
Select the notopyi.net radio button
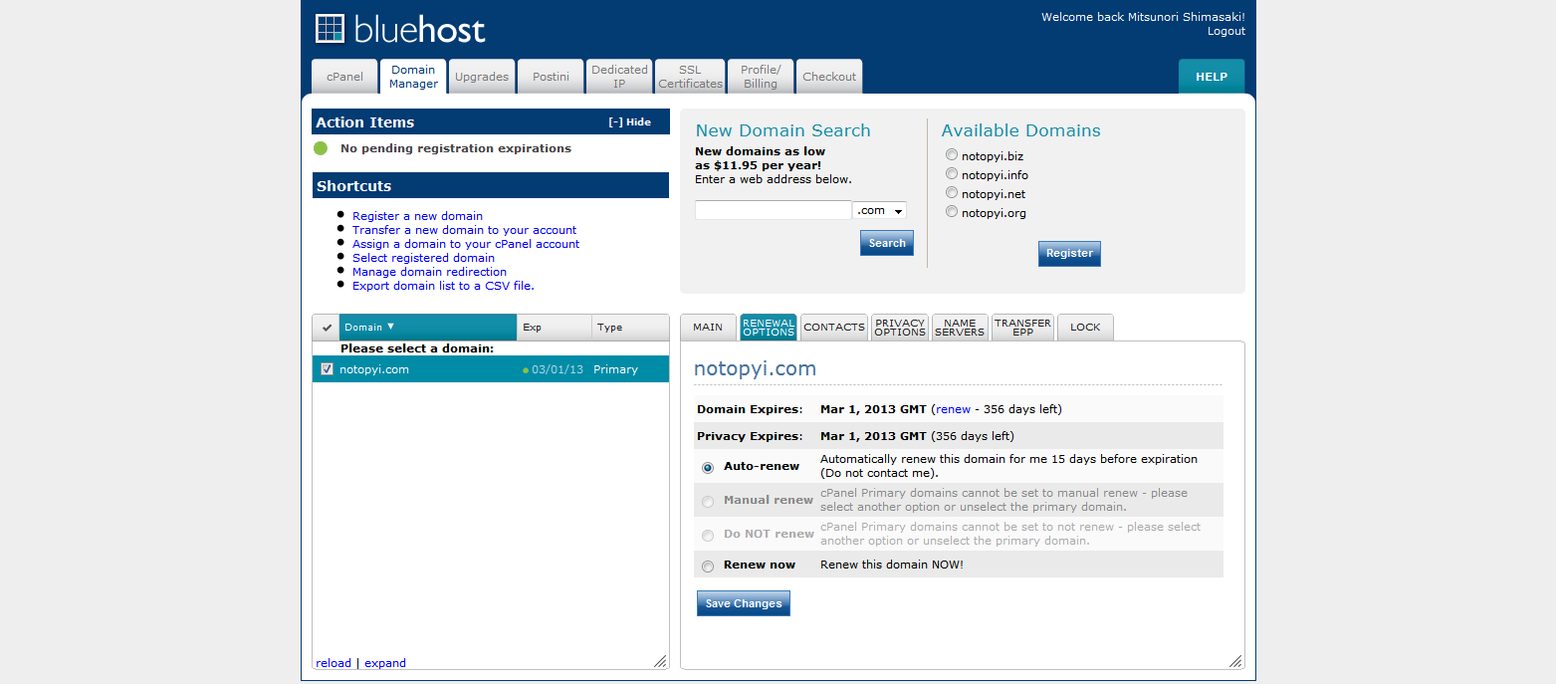952,193
